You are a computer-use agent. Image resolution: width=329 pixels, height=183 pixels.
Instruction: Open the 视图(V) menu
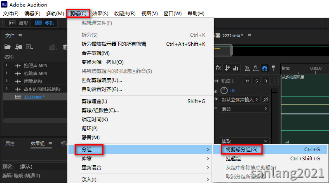(149, 14)
